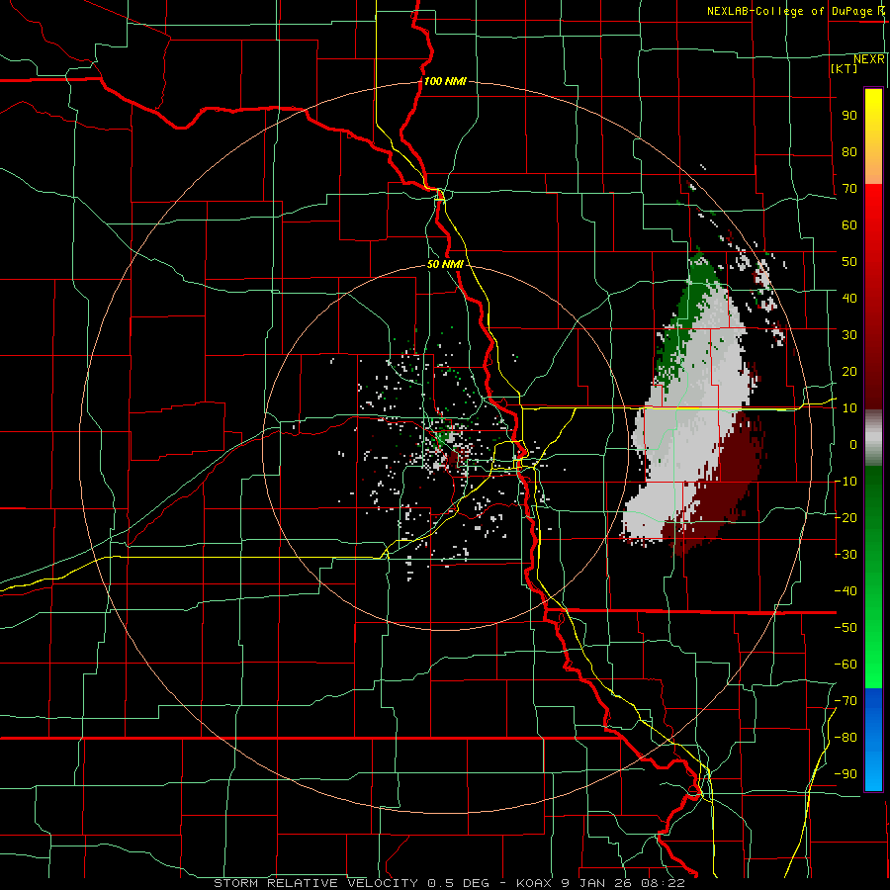The height and width of the screenshot is (890, 890).
Task: Click the -20 value on the velocity scale
Action: tap(845, 518)
